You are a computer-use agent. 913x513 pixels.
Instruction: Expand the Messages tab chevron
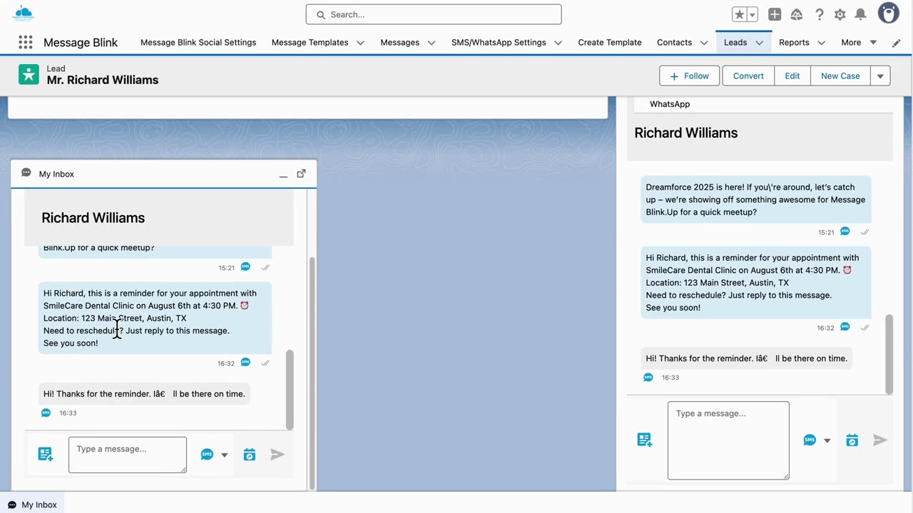[432, 43]
